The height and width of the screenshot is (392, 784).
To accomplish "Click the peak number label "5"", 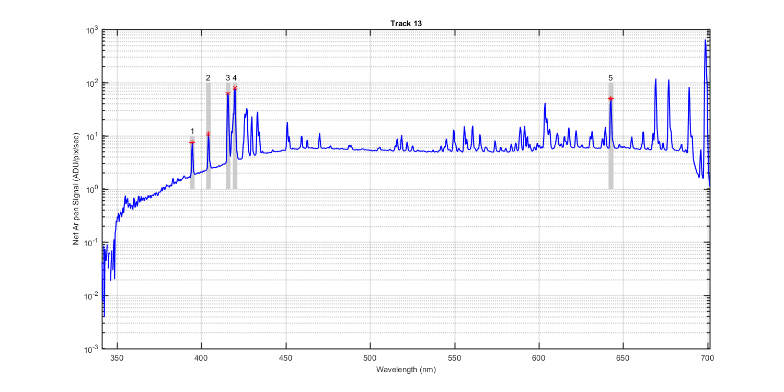I will click(x=610, y=78).
